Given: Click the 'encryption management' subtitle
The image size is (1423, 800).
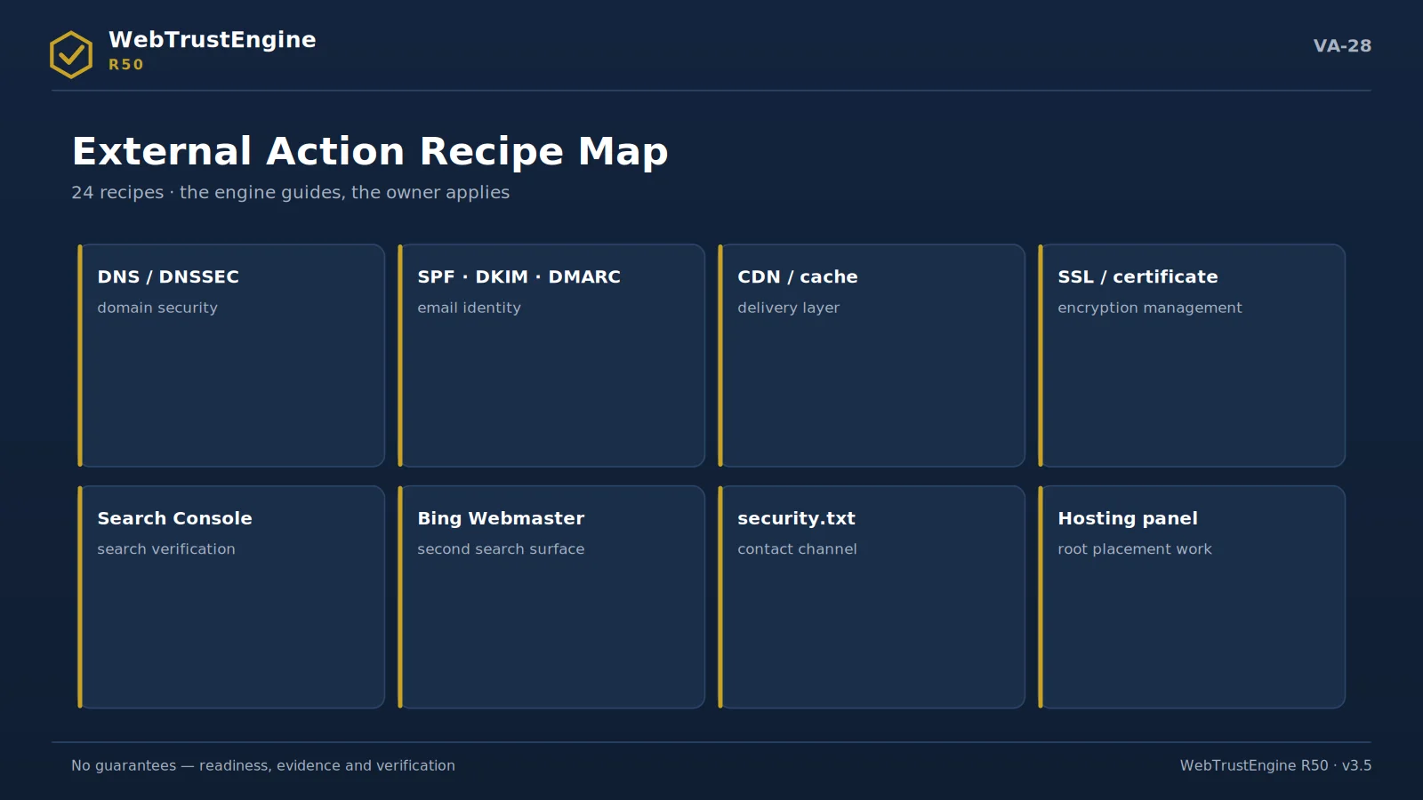Looking at the screenshot, I should tap(1150, 308).
